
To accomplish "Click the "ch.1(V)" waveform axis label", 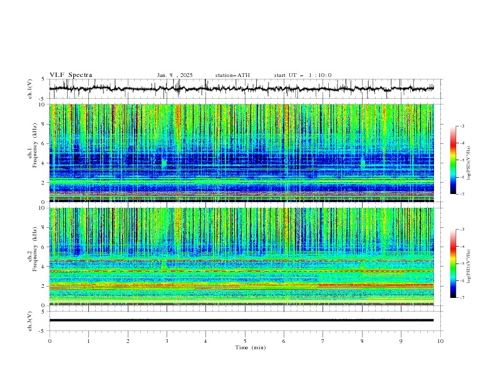I will pos(30,89).
